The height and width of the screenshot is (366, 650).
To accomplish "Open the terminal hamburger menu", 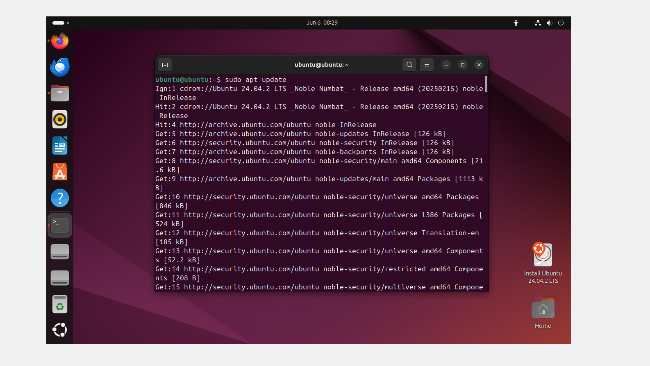I will tap(427, 65).
